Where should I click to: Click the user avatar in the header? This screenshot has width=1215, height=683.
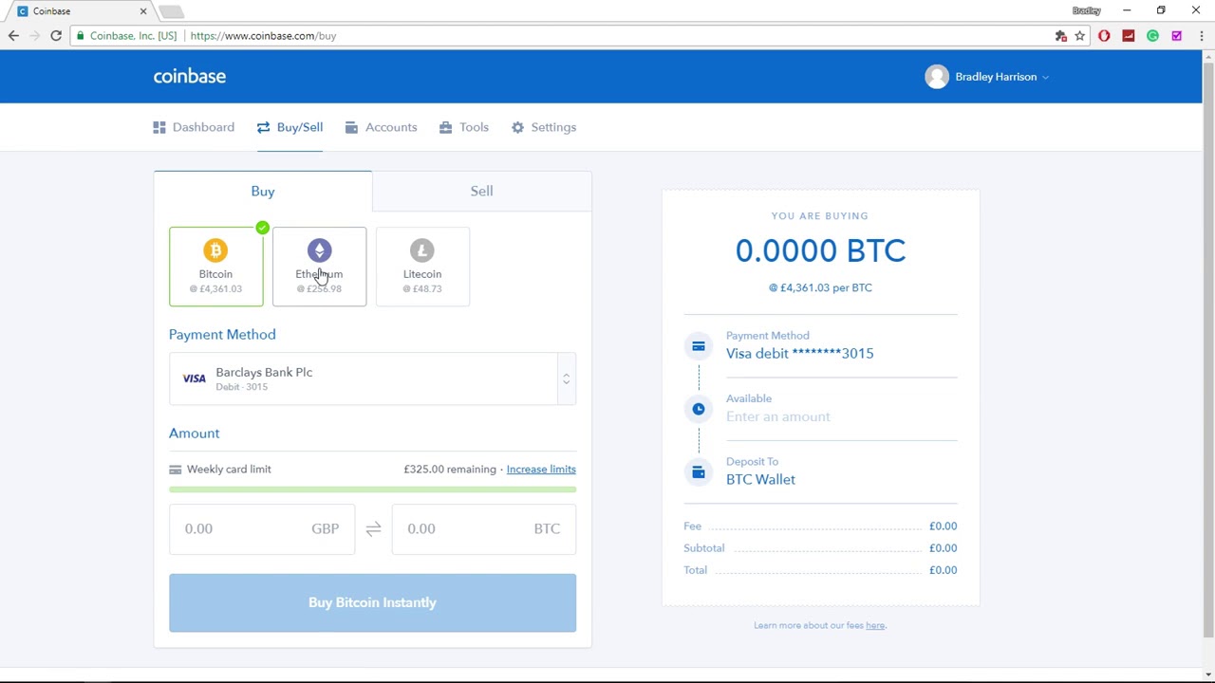coord(937,77)
